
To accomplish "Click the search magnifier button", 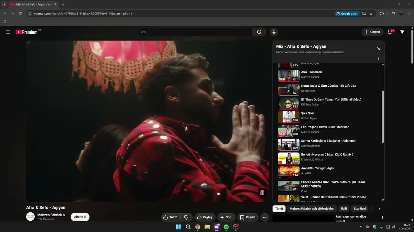I will [259, 32].
